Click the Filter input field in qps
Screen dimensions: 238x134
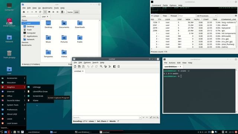click(187, 16)
